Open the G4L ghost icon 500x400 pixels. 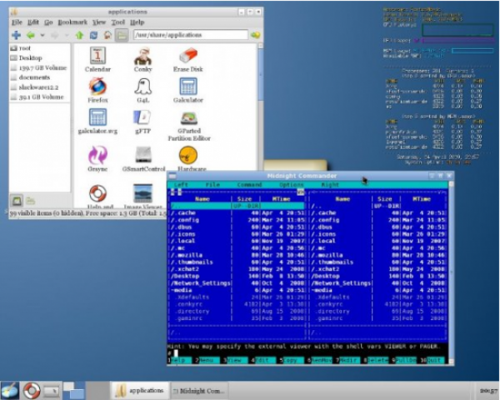click(142, 87)
